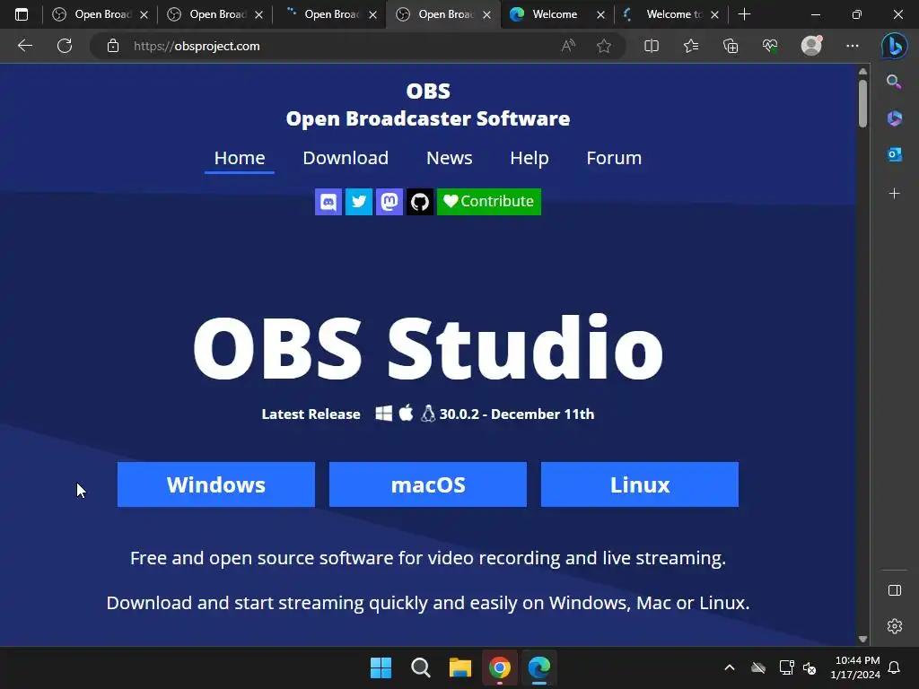Add a sidebar app with plus
This screenshot has height=689, width=919.
click(894, 194)
